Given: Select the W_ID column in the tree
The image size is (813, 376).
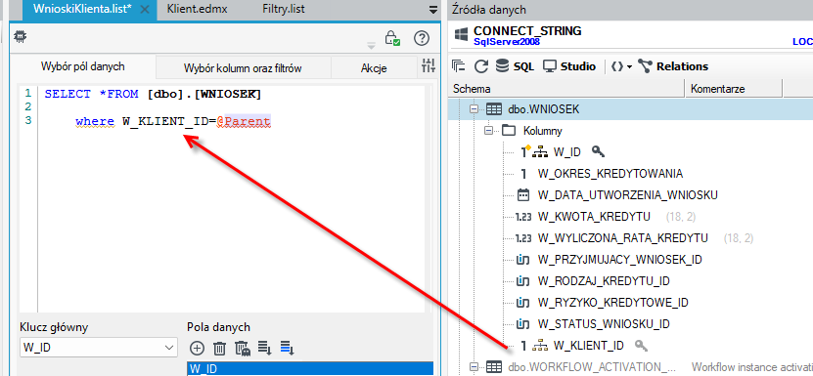Looking at the screenshot, I should (x=566, y=151).
